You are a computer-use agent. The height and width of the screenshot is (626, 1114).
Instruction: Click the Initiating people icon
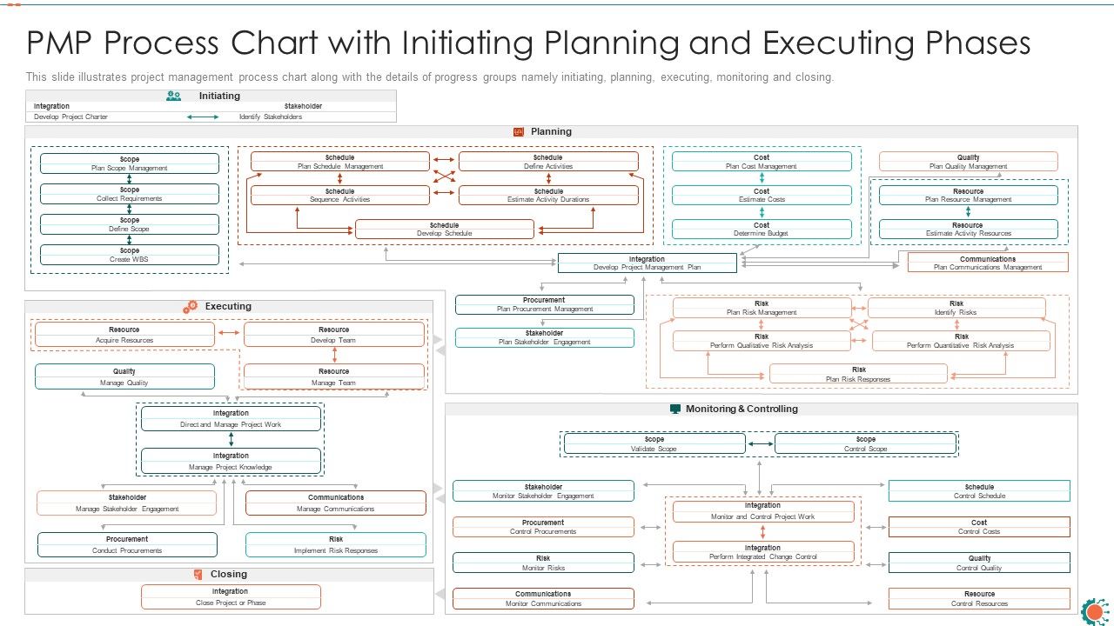click(x=174, y=97)
